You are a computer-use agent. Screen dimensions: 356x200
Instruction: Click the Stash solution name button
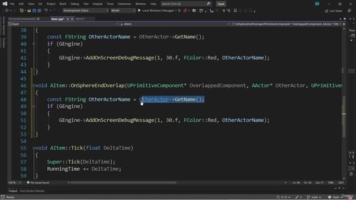click(221, 4)
